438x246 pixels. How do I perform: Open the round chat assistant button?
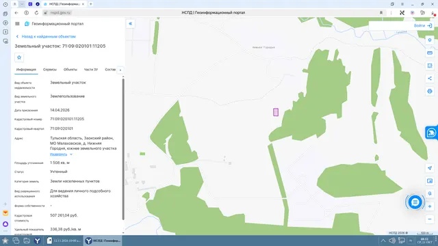[415, 202]
